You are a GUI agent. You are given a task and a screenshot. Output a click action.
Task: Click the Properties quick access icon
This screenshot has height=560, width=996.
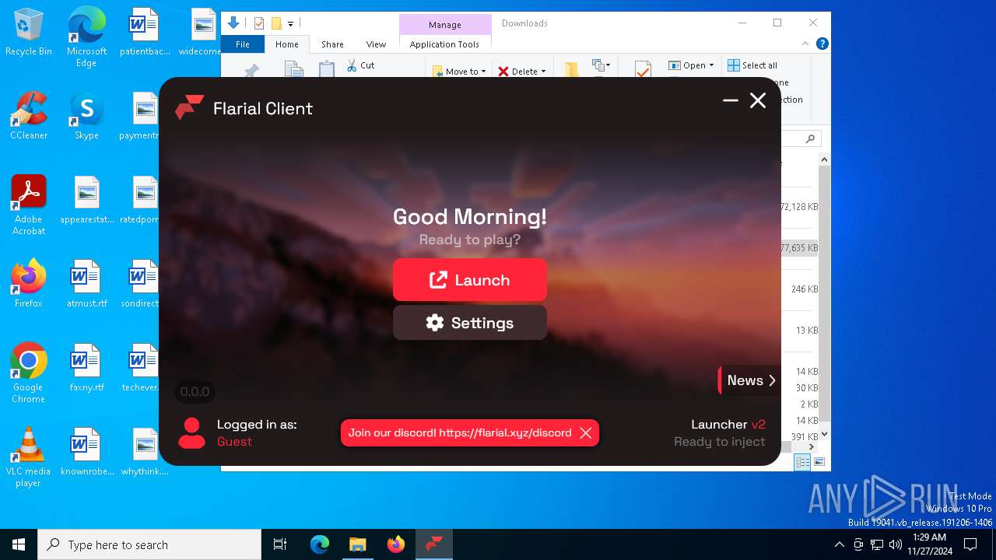(x=259, y=23)
